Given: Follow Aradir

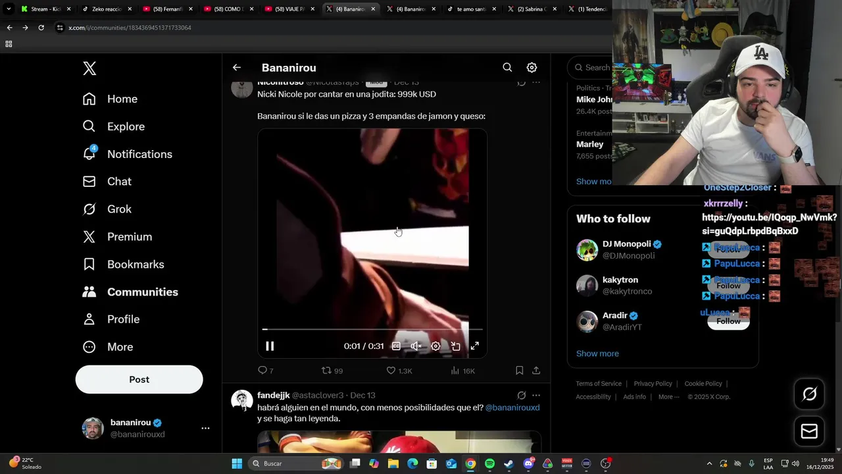Looking at the screenshot, I should (x=728, y=321).
